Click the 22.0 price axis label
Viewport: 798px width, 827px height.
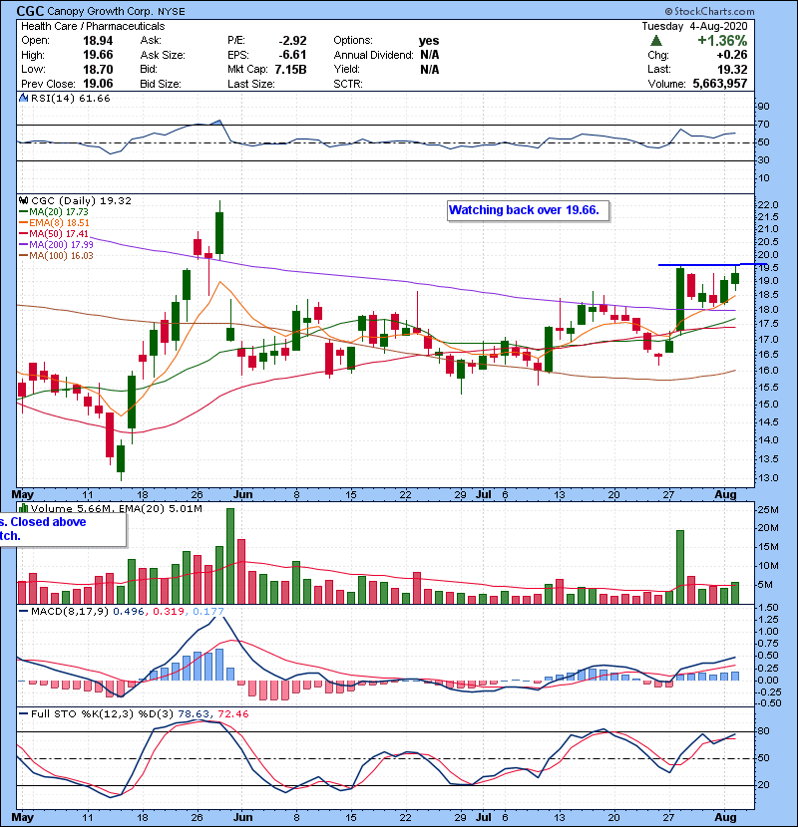click(x=768, y=204)
